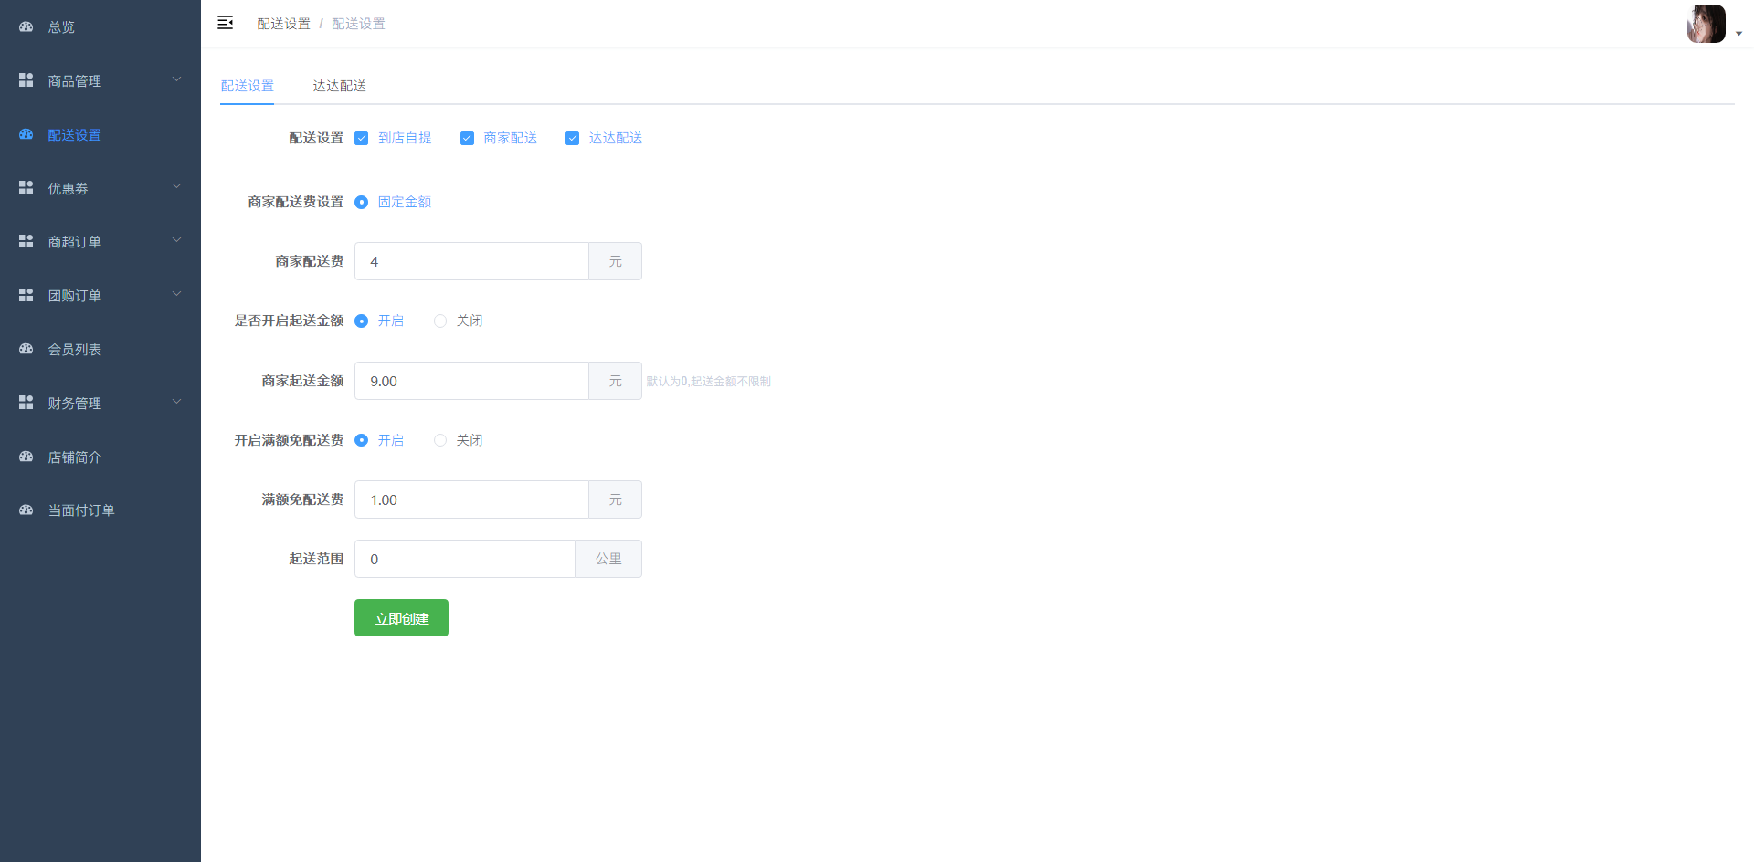Click the sidebar collapse hamburger icon
Image resolution: width=1754 pixels, height=862 pixels.
(225, 23)
